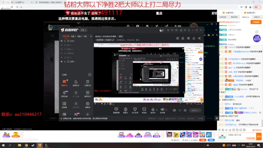Screen dimensions: 263x148
Task: Add 手机投屏 phone screen-cast source
Action: pos(135,111)
